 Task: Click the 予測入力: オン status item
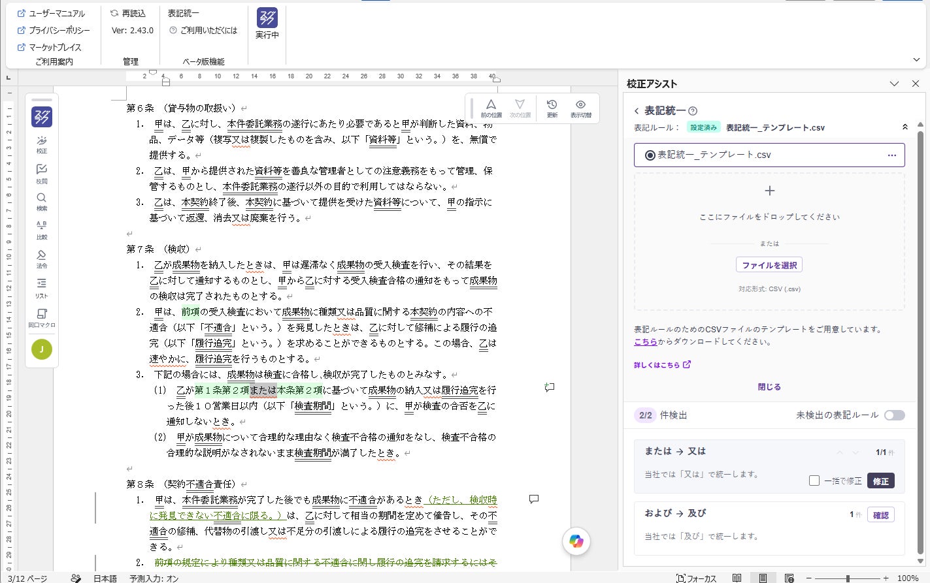(154, 578)
